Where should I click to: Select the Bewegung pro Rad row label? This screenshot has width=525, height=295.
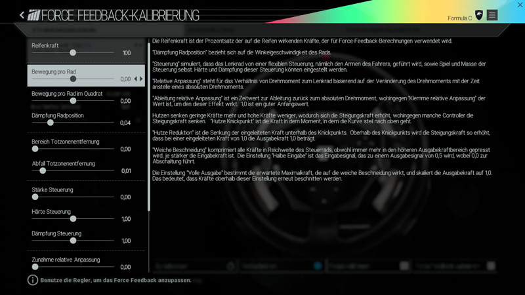click(x=54, y=71)
